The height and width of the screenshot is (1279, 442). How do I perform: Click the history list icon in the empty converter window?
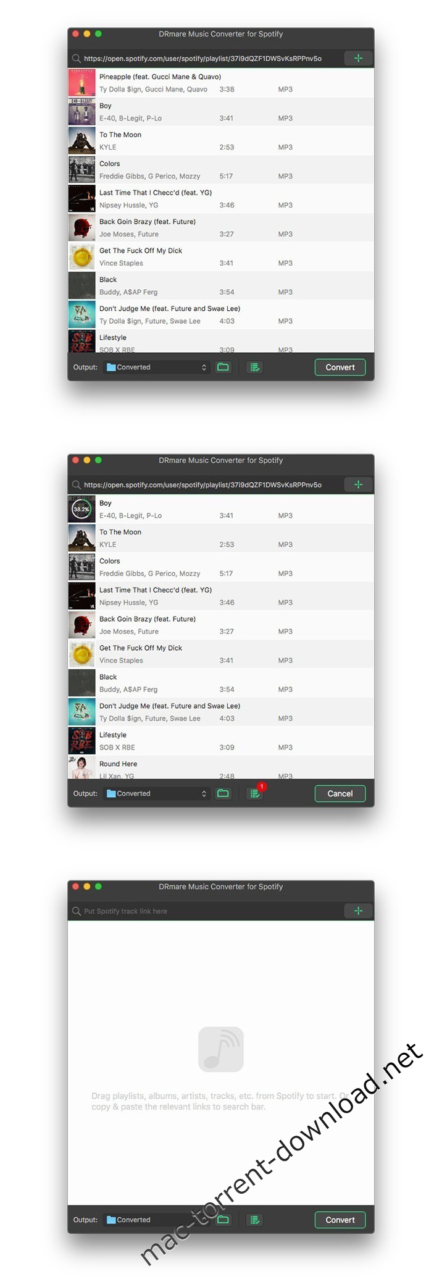tap(254, 1220)
